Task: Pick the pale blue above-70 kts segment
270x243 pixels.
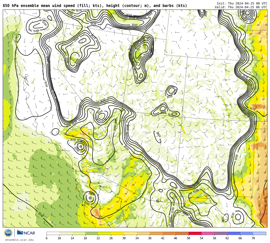Action: coord(259,233)
